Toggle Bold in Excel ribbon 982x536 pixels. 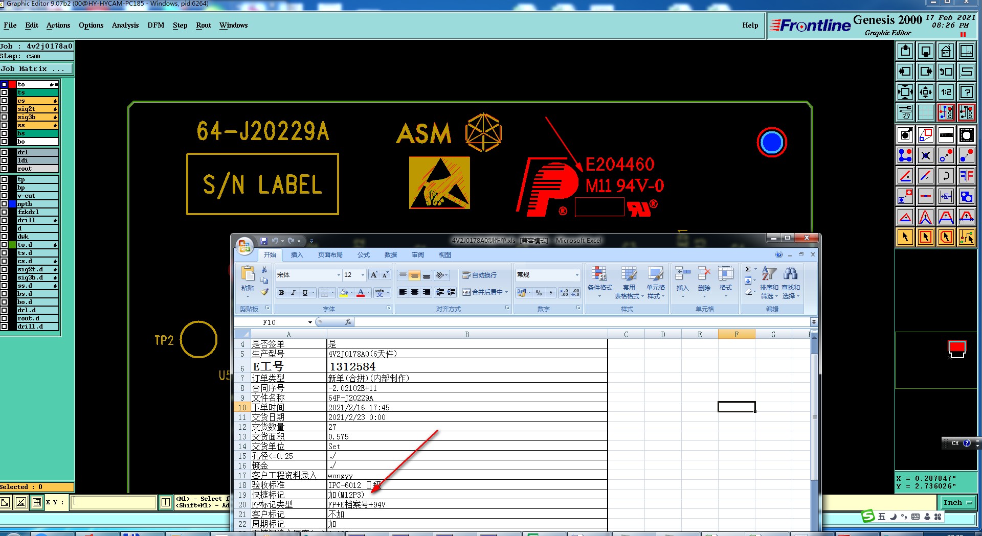click(x=281, y=293)
